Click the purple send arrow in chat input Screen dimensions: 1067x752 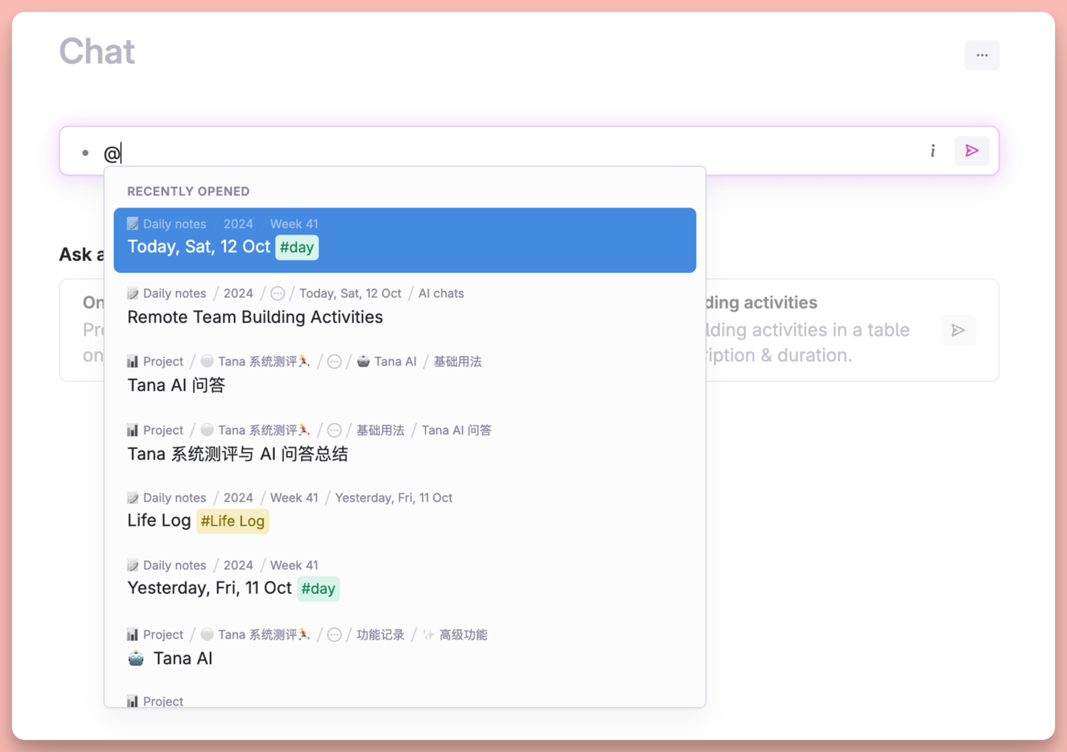coord(971,151)
